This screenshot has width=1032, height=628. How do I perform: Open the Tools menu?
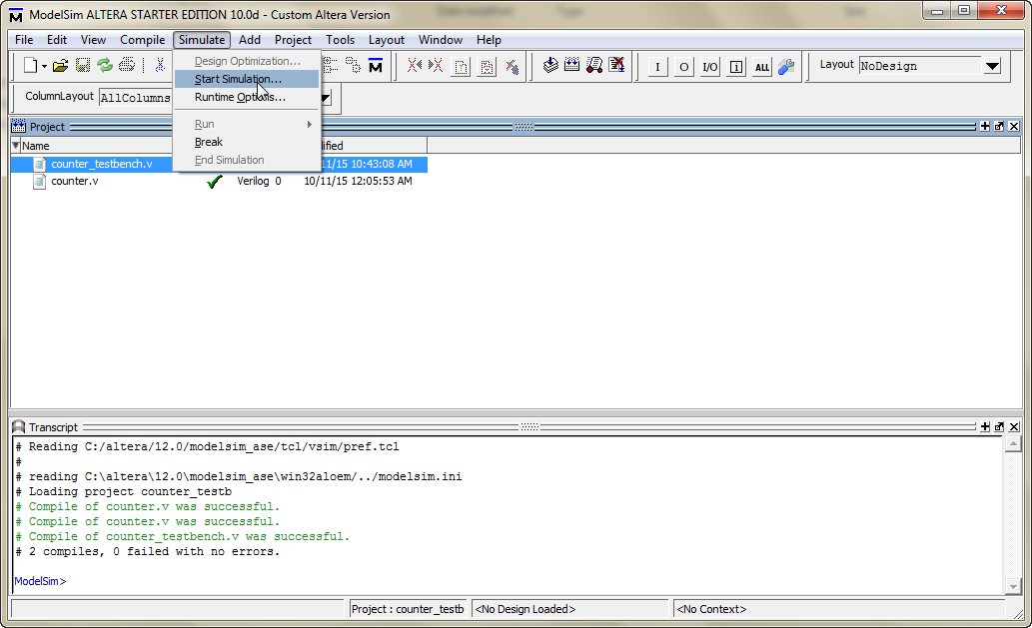point(340,40)
